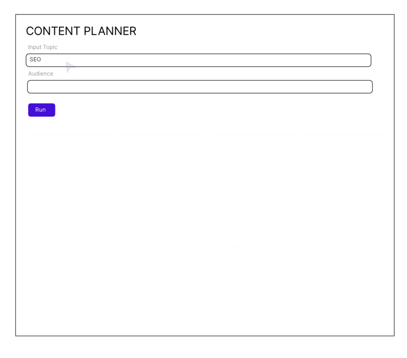Click the Audience label
Image resolution: width=407 pixels, height=358 pixels.
click(x=41, y=74)
